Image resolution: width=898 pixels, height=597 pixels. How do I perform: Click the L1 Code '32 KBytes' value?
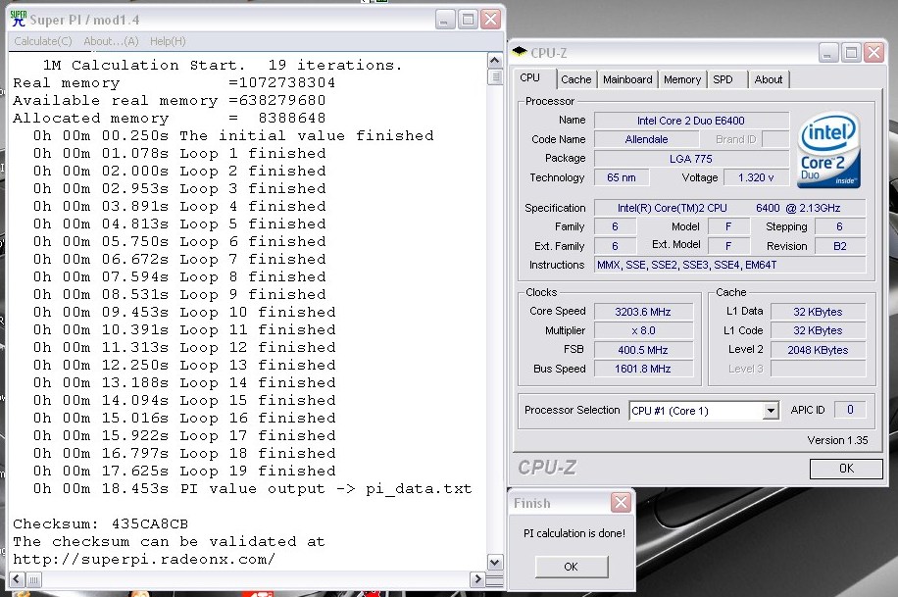tap(818, 330)
